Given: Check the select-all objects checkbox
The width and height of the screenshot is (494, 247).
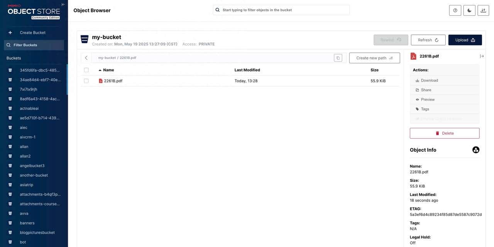Looking at the screenshot, I should [86, 70].
